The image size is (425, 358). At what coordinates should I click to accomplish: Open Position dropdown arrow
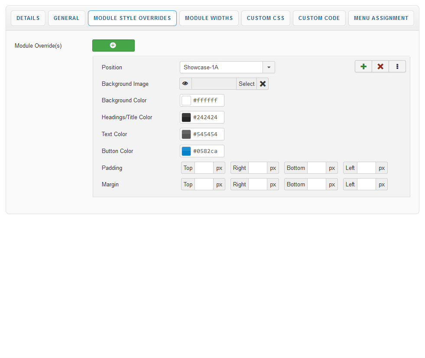[269, 67]
